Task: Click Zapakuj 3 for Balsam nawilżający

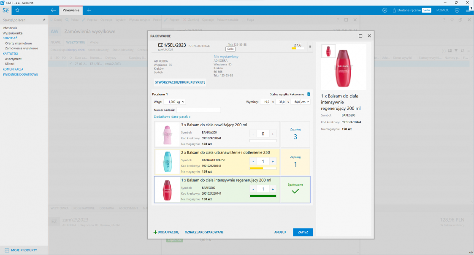Action: pyautogui.click(x=295, y=134)
